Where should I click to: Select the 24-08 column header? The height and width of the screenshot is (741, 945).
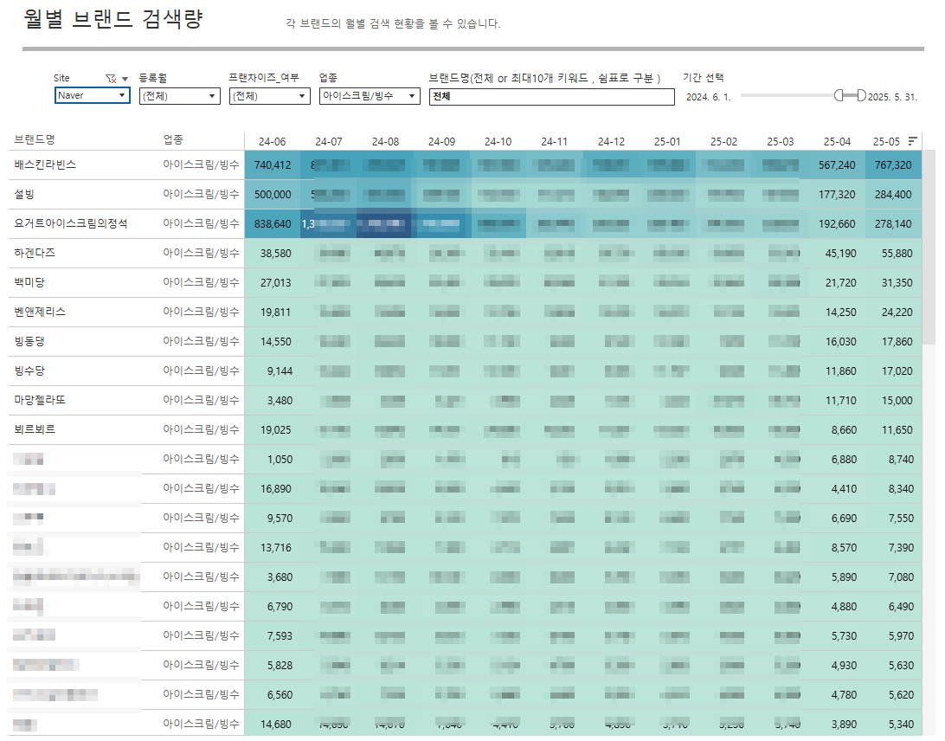pyautogui.click(x=385, y=142)
